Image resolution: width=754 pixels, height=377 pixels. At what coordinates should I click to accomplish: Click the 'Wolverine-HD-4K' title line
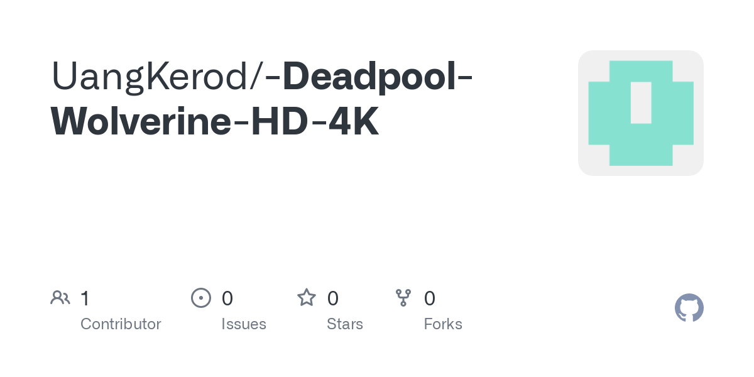coord(215,121)
